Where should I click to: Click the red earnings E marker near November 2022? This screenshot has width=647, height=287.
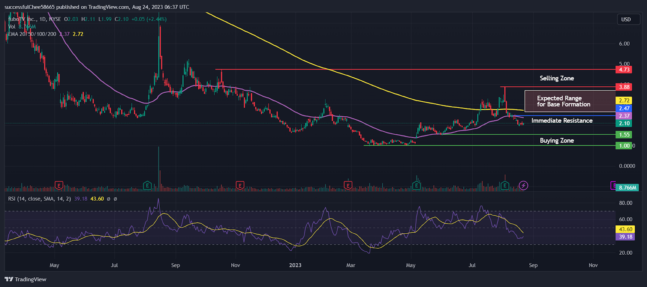point(240,186)
